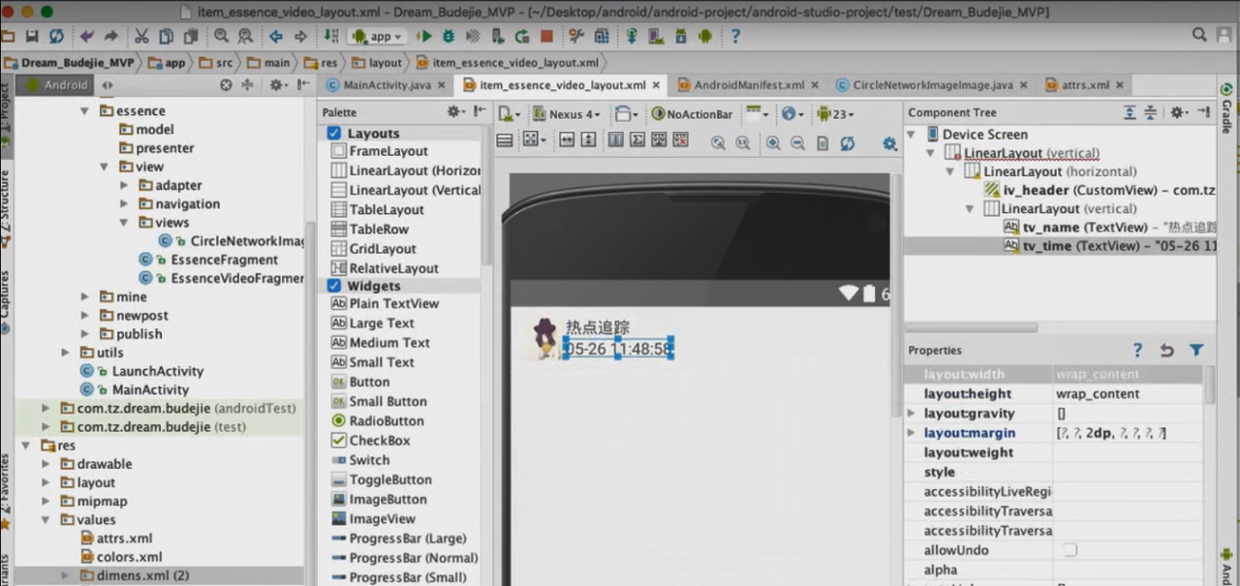The image size is (1240, 586).
Task: Open Properties panel help with the question mark
Action: point(1136,350)
